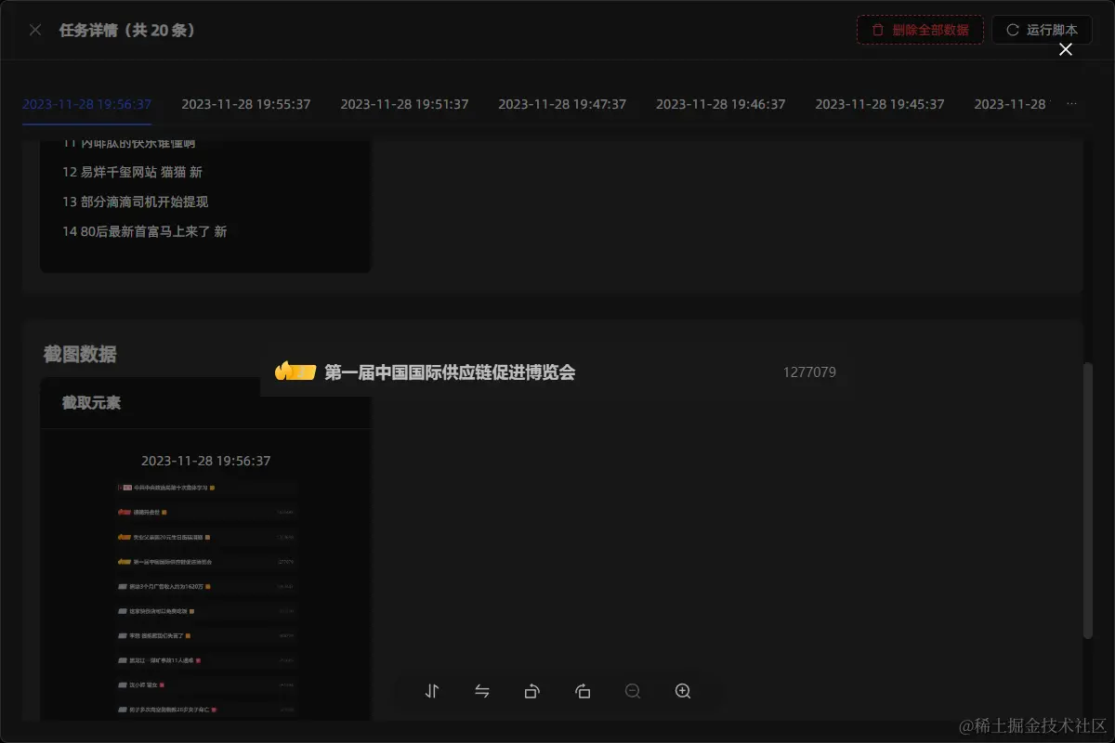Close the 任务详情 dialog with the X

[x=34, y=29]
